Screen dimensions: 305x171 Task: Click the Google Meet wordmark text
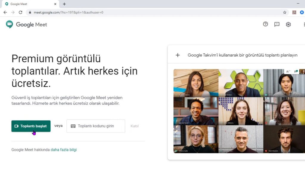point(31,25)
